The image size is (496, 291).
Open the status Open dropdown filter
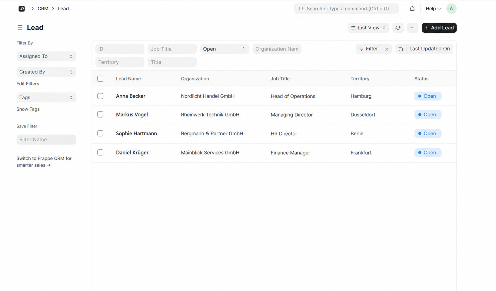point(224,49)
